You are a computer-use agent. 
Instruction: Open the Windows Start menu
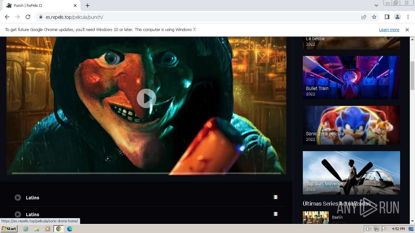[9, 228]
